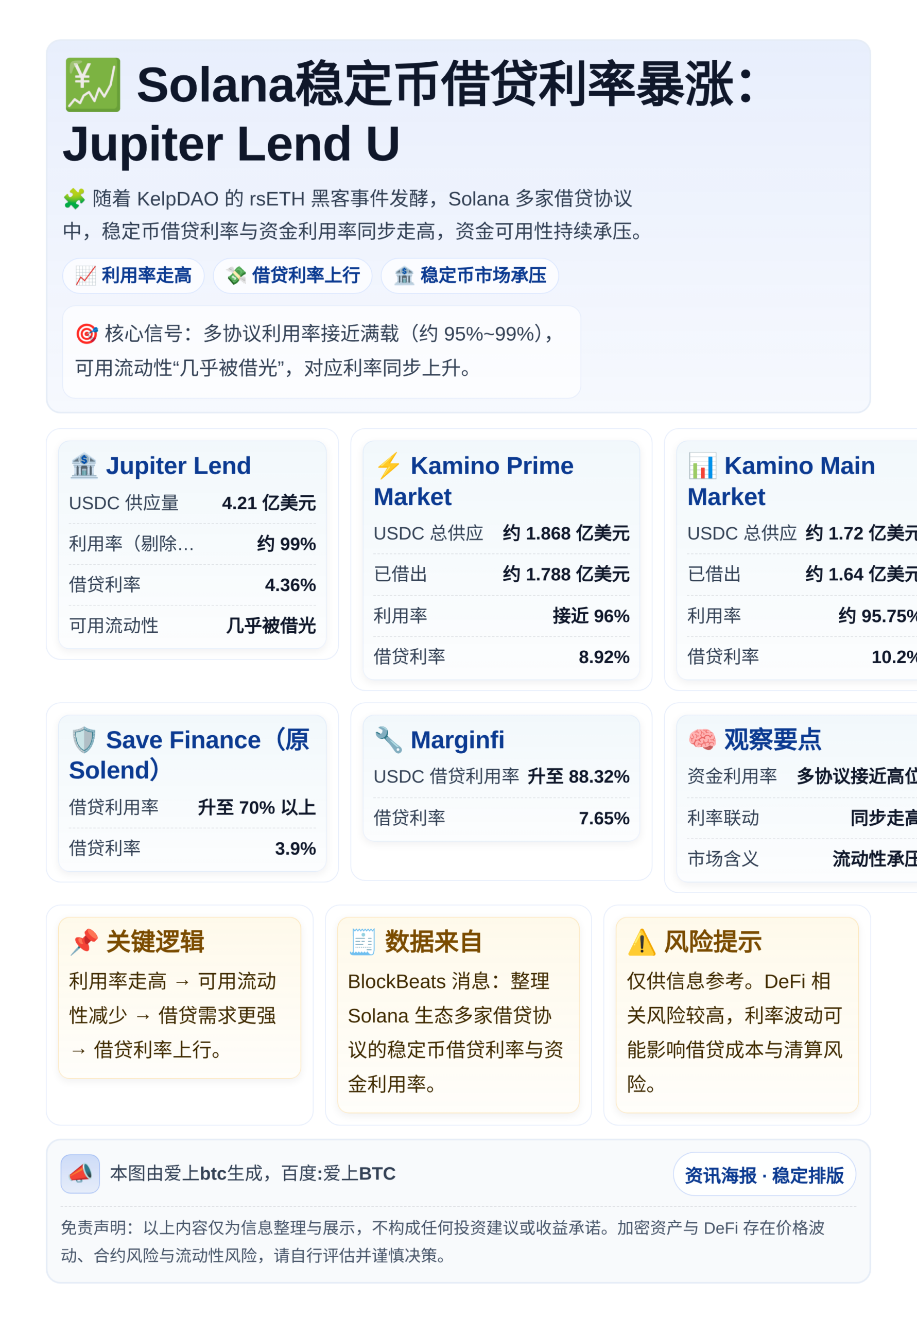917x1318 pixels.
Task: Click the 资金利用率 label
Action: point(732,776)
